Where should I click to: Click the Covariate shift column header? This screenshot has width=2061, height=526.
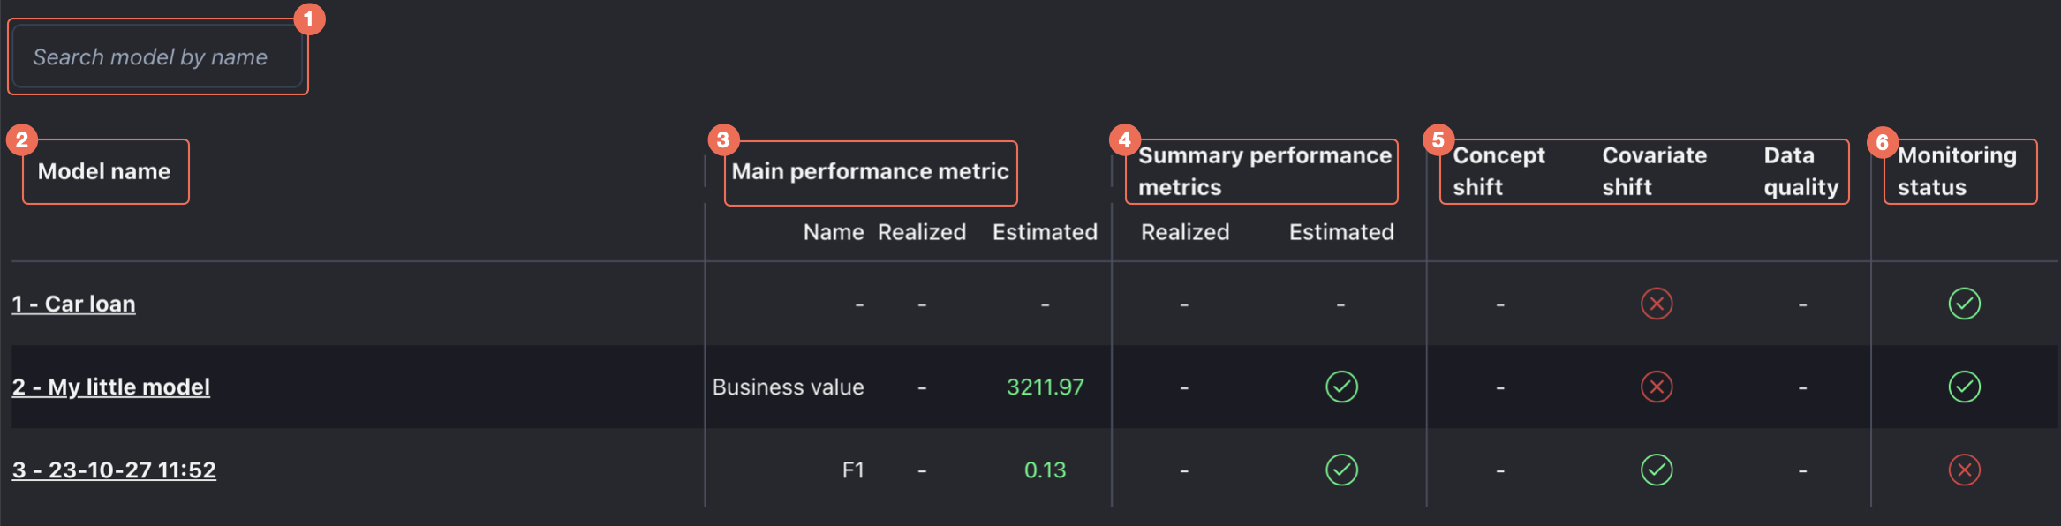point(1654,171)
